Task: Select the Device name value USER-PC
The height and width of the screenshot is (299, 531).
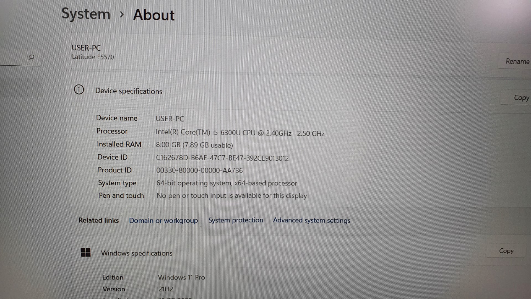Action: [170, 119]
